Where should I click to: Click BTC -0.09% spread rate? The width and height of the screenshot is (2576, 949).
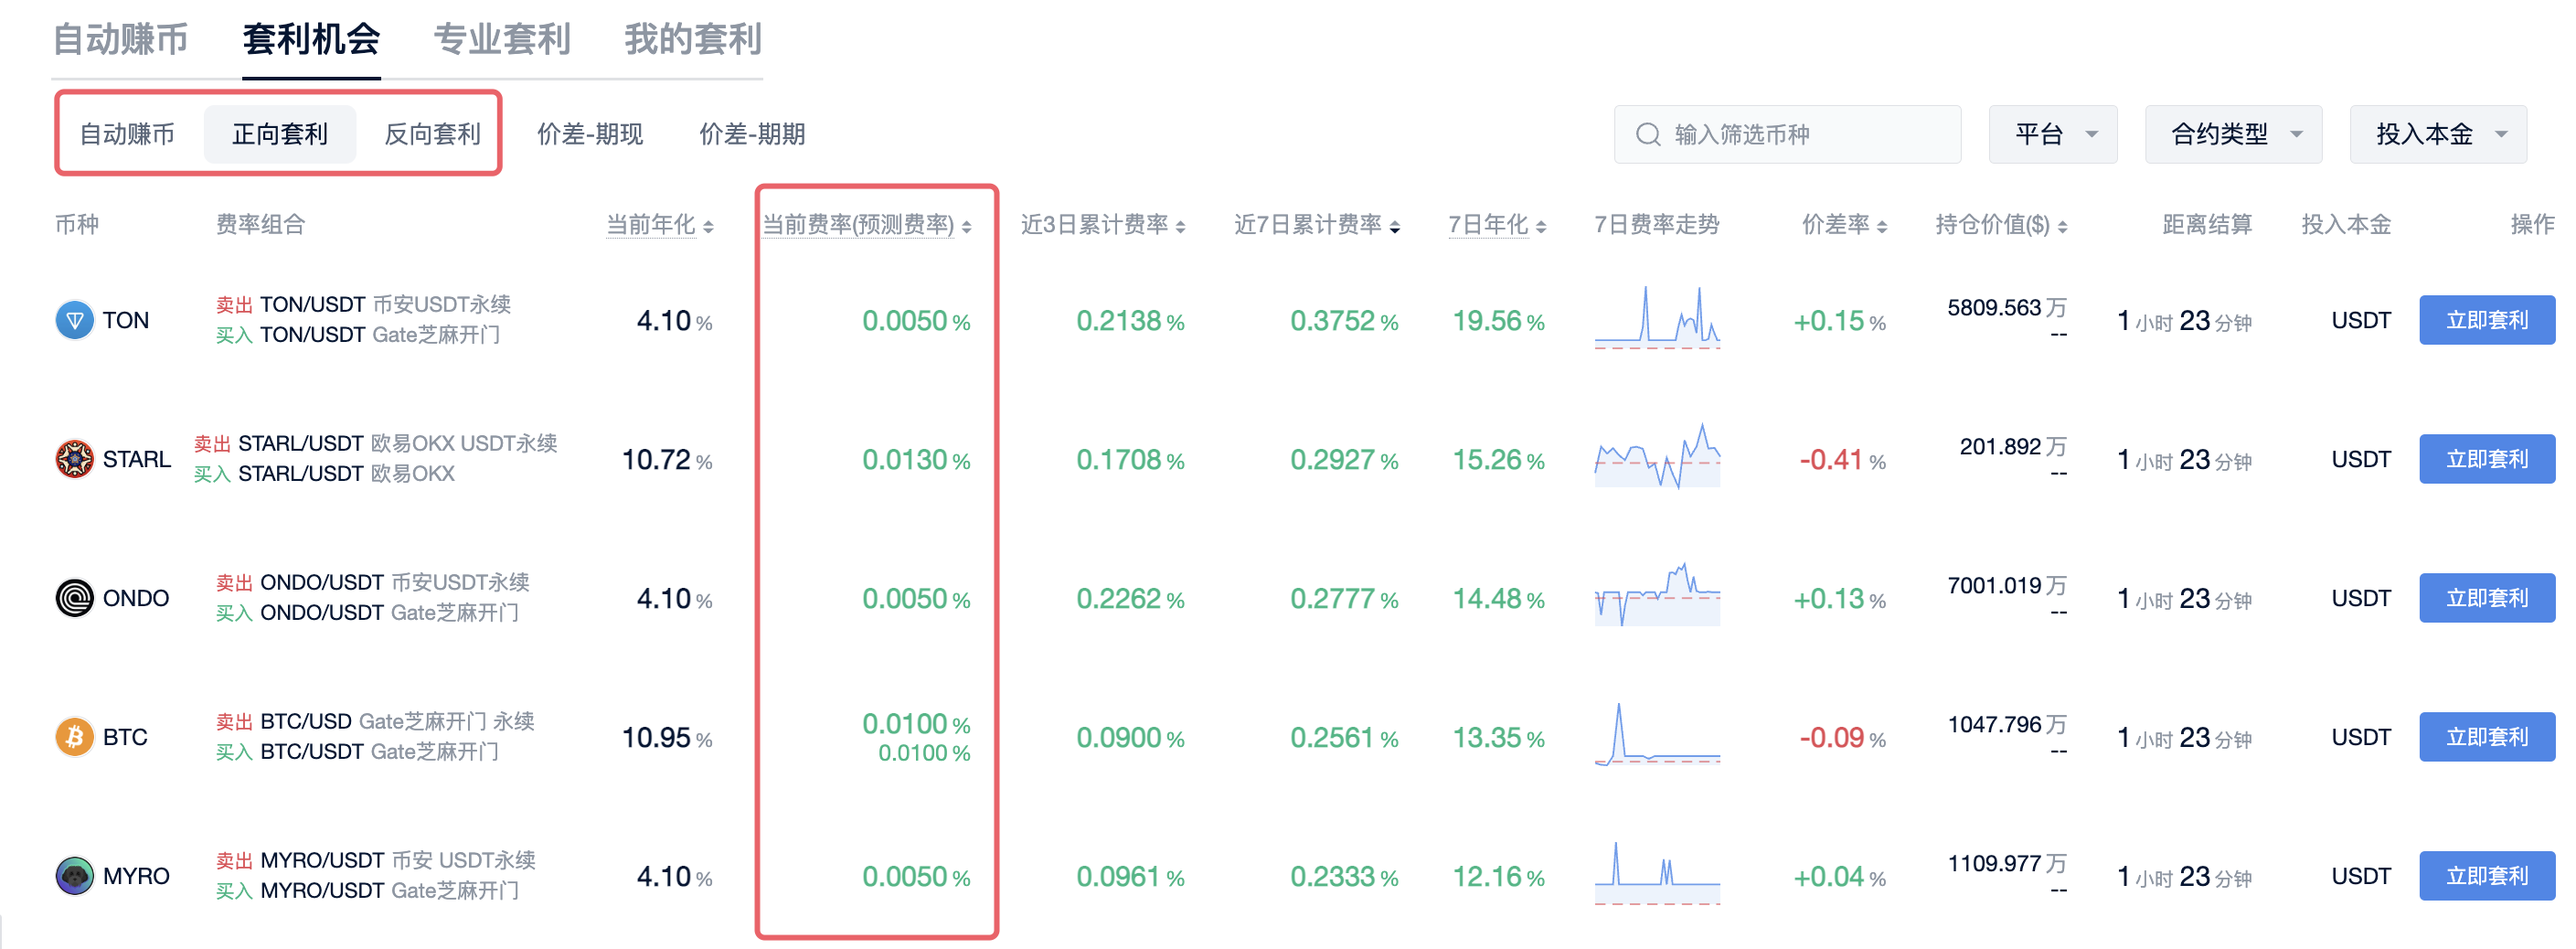1842,738
